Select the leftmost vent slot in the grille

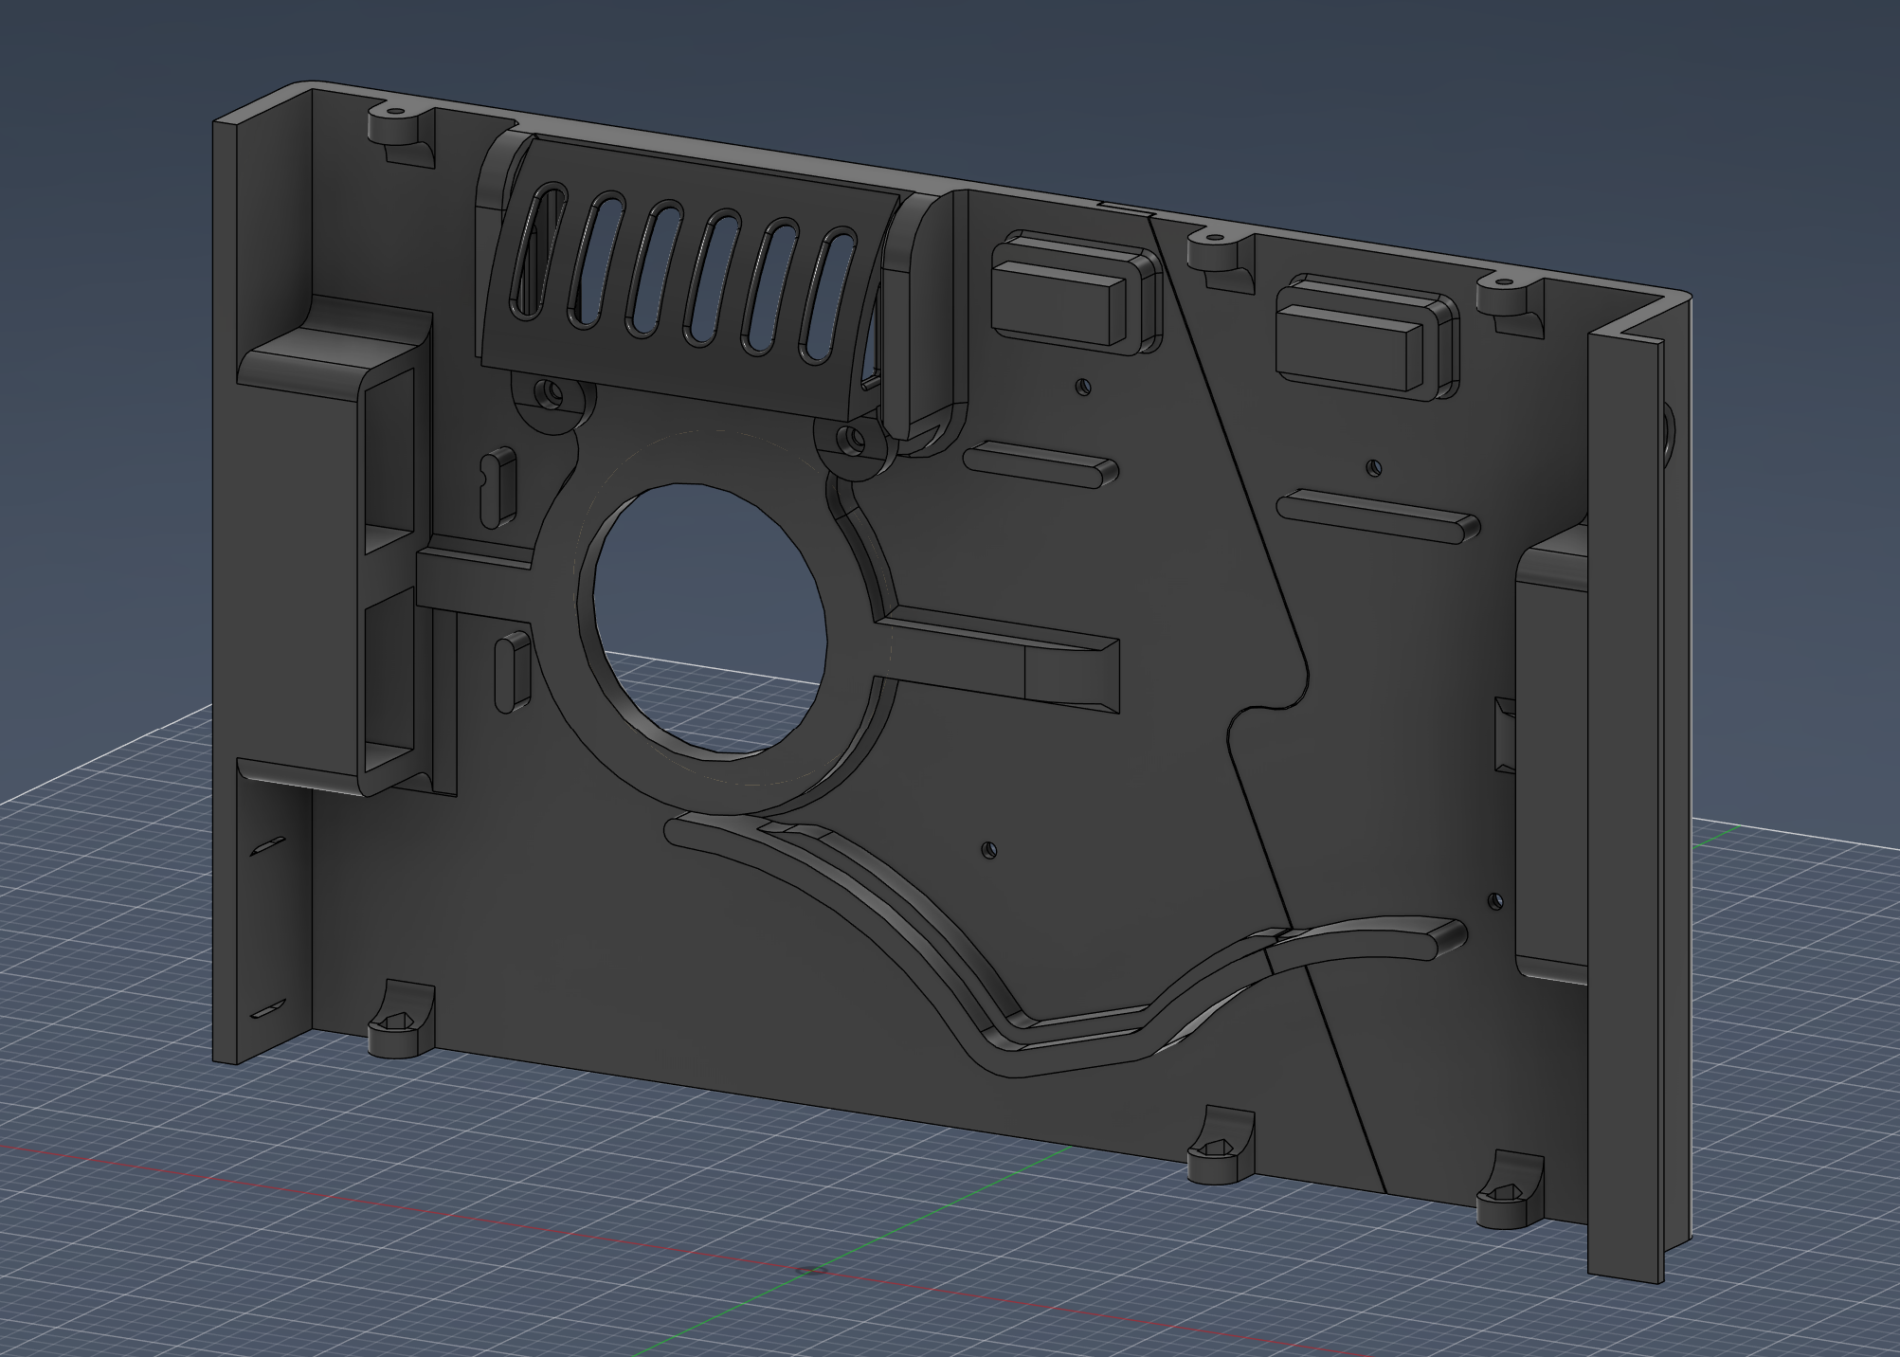pos(540,251)
